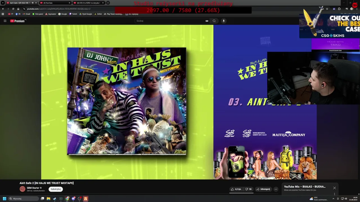Open the FB bookmark
360x202 pixels.
pos(18,14)
